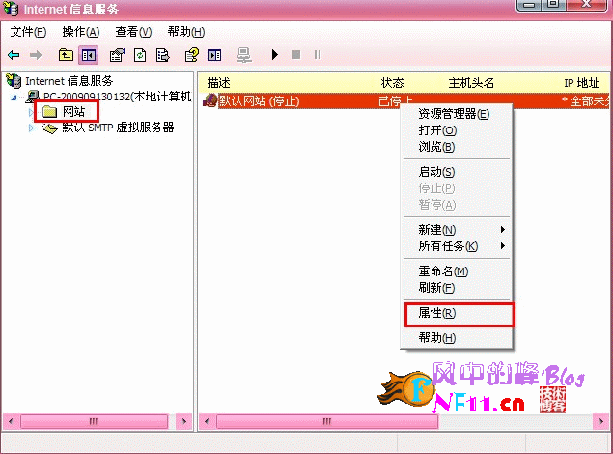Toggle show/hide console tree icon

click(89, 55)
